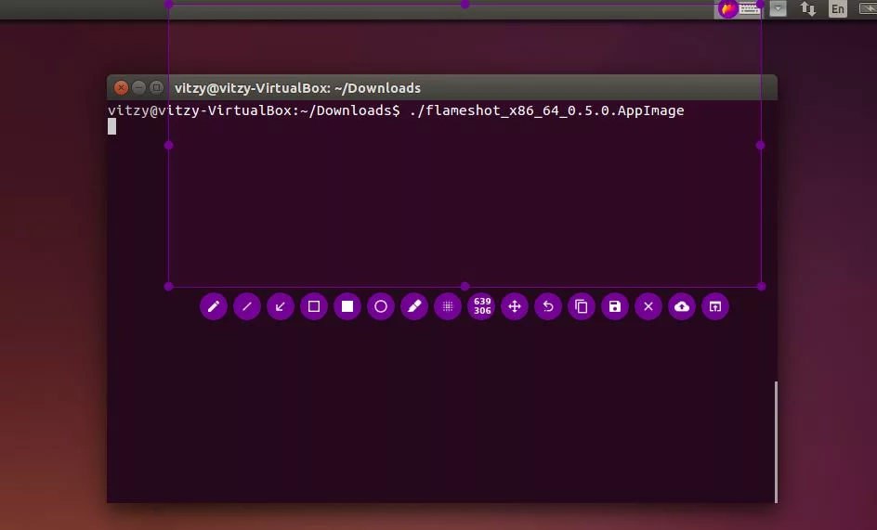Screen dimensions: 877x530
Task: Click the terminal window vertical scrollbar
Action: (x=776, y=442)
